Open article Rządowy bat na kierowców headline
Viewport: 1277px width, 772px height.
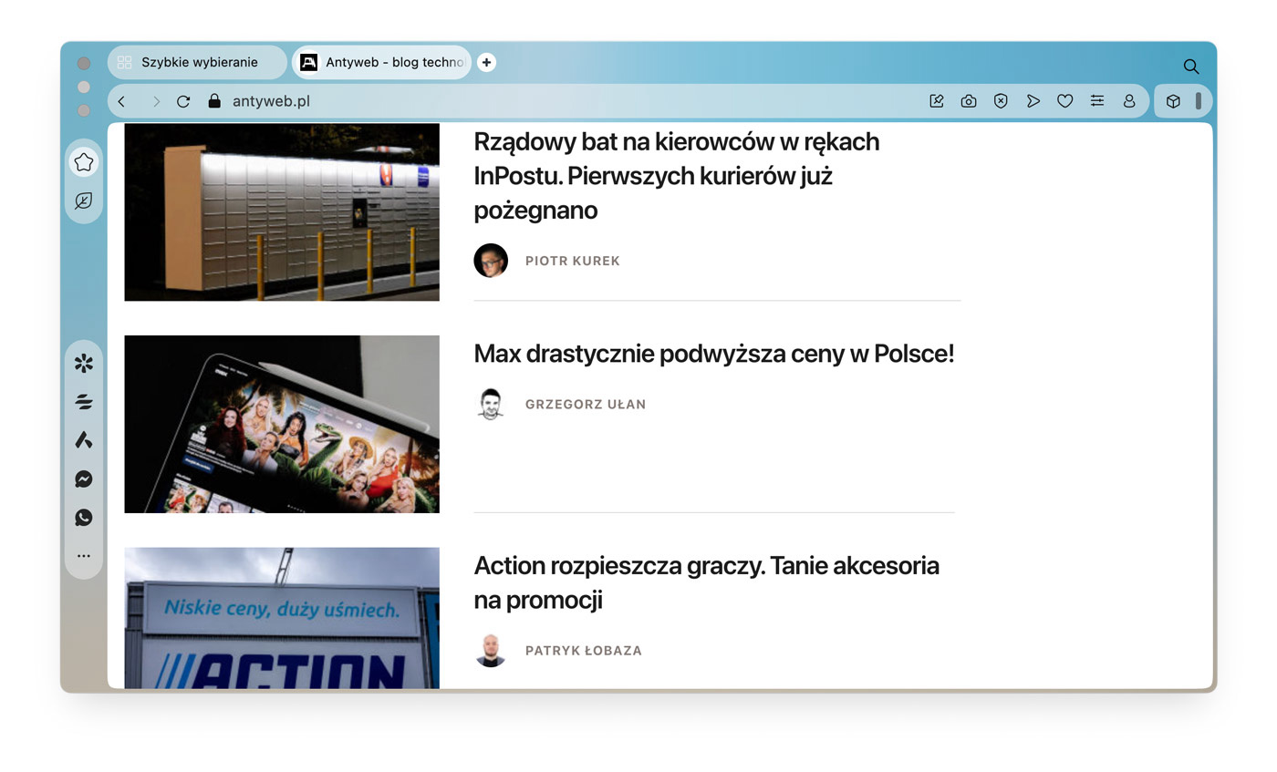[x=677, y=175]
